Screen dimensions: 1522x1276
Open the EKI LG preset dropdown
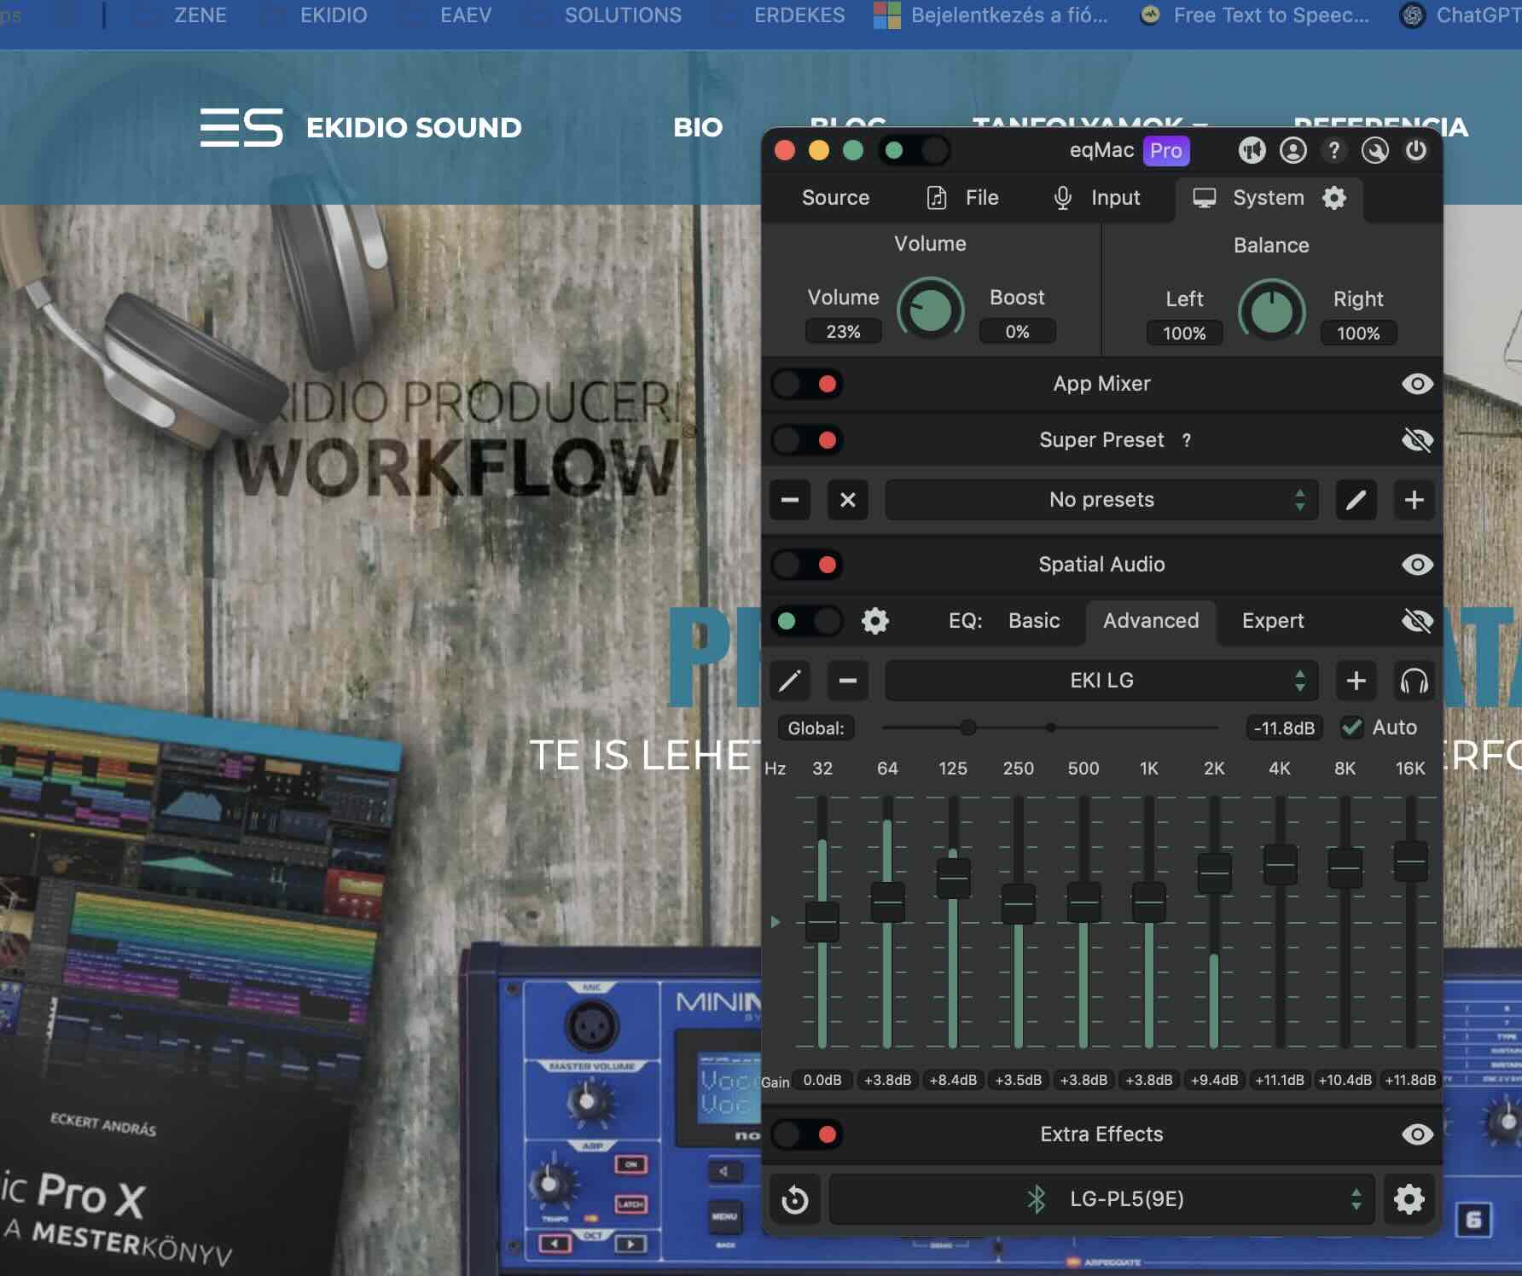pos(1101,681)
